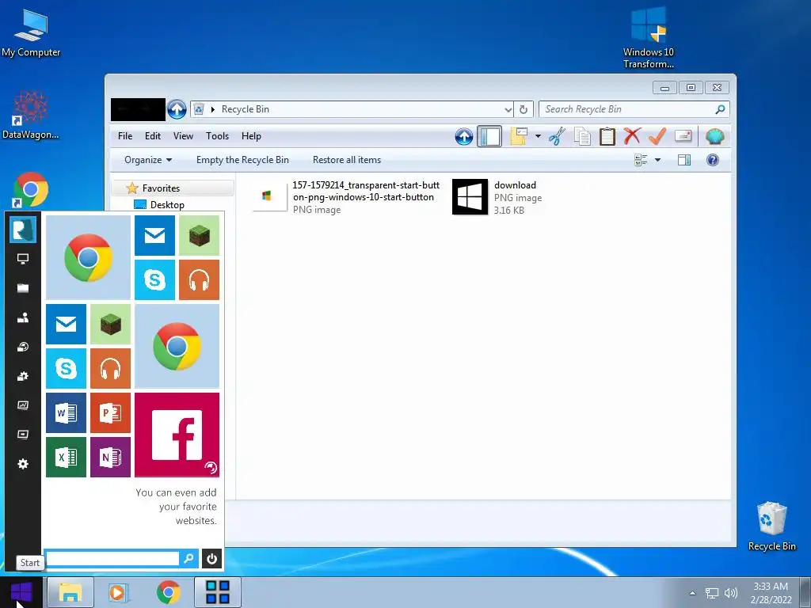
Task: Click the Start menu search box
Action: click(112, 558)
